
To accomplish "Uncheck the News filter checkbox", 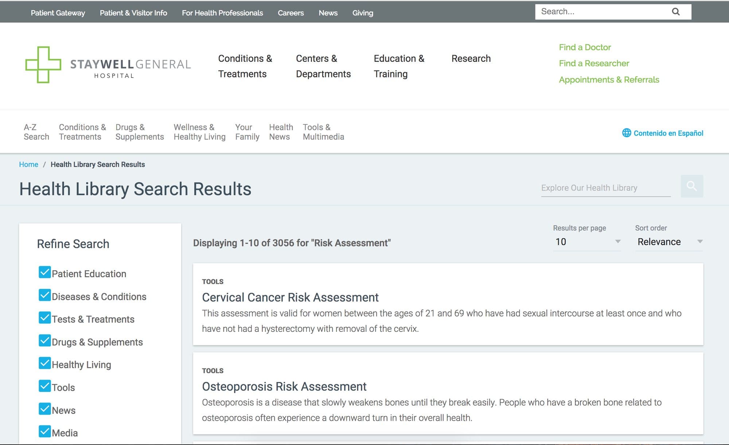I will click(x=44, y=409).
